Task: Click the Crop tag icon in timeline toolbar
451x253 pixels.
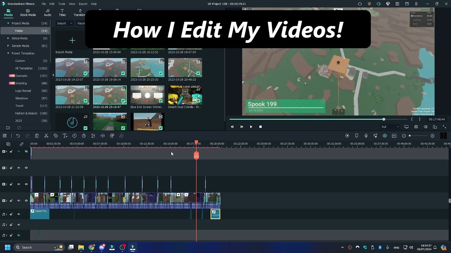Action: click(56, 136)
